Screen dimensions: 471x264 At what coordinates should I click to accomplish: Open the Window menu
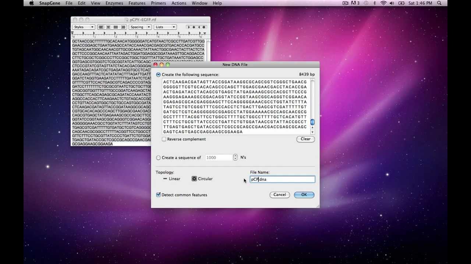click(x=199, y=3)
